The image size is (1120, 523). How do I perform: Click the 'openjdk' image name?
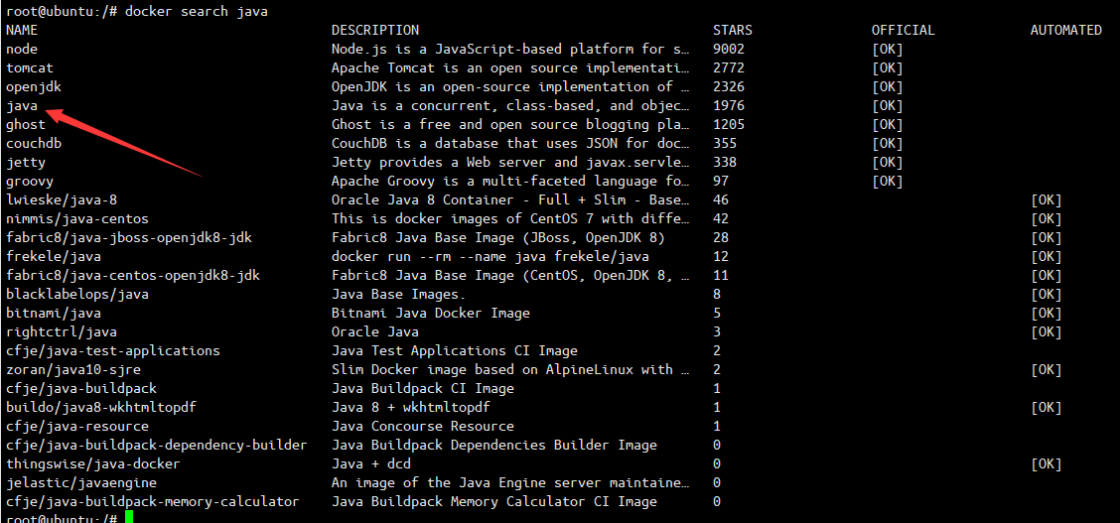34,87
